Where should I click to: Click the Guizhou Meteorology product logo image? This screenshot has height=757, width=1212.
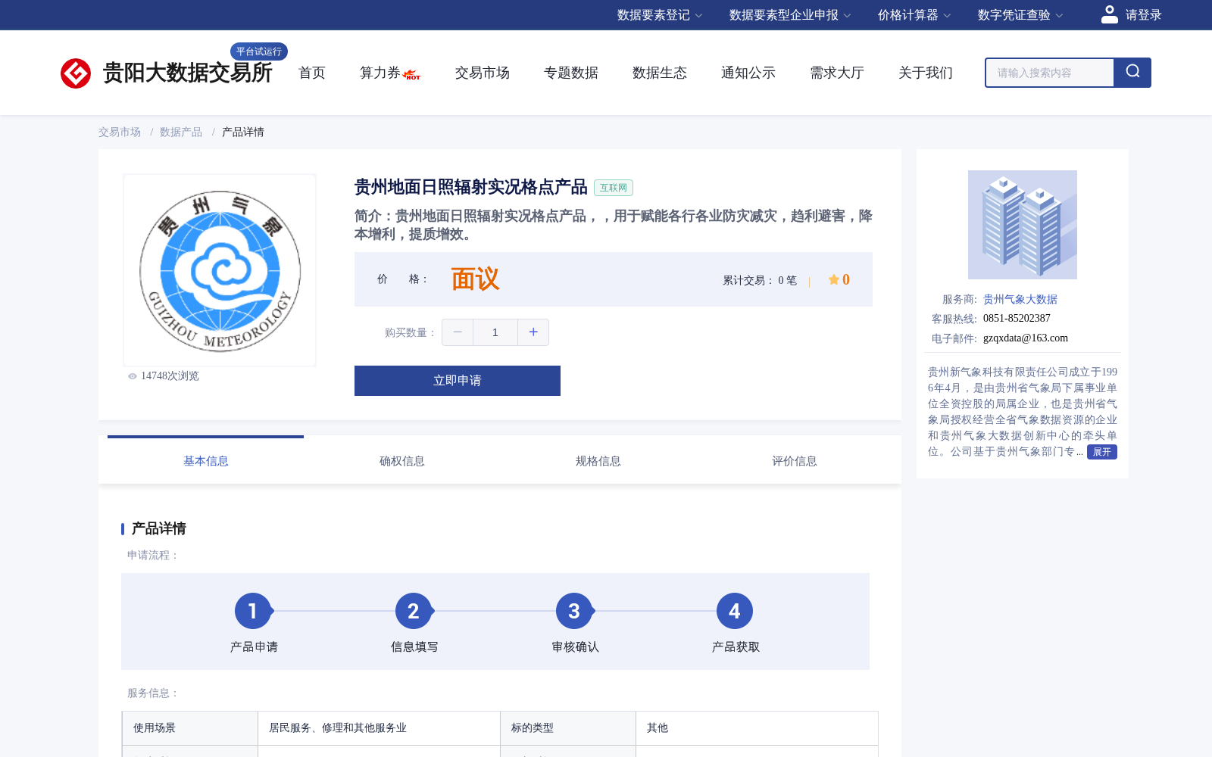tap(220, 270)
